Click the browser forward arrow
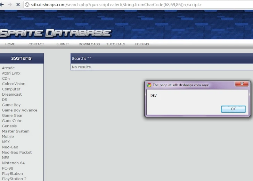 click(x=10, y=5)
